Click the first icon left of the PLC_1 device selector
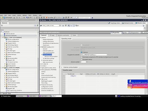The height and width of the screenshot is (111, 148). tap(41, 26)
